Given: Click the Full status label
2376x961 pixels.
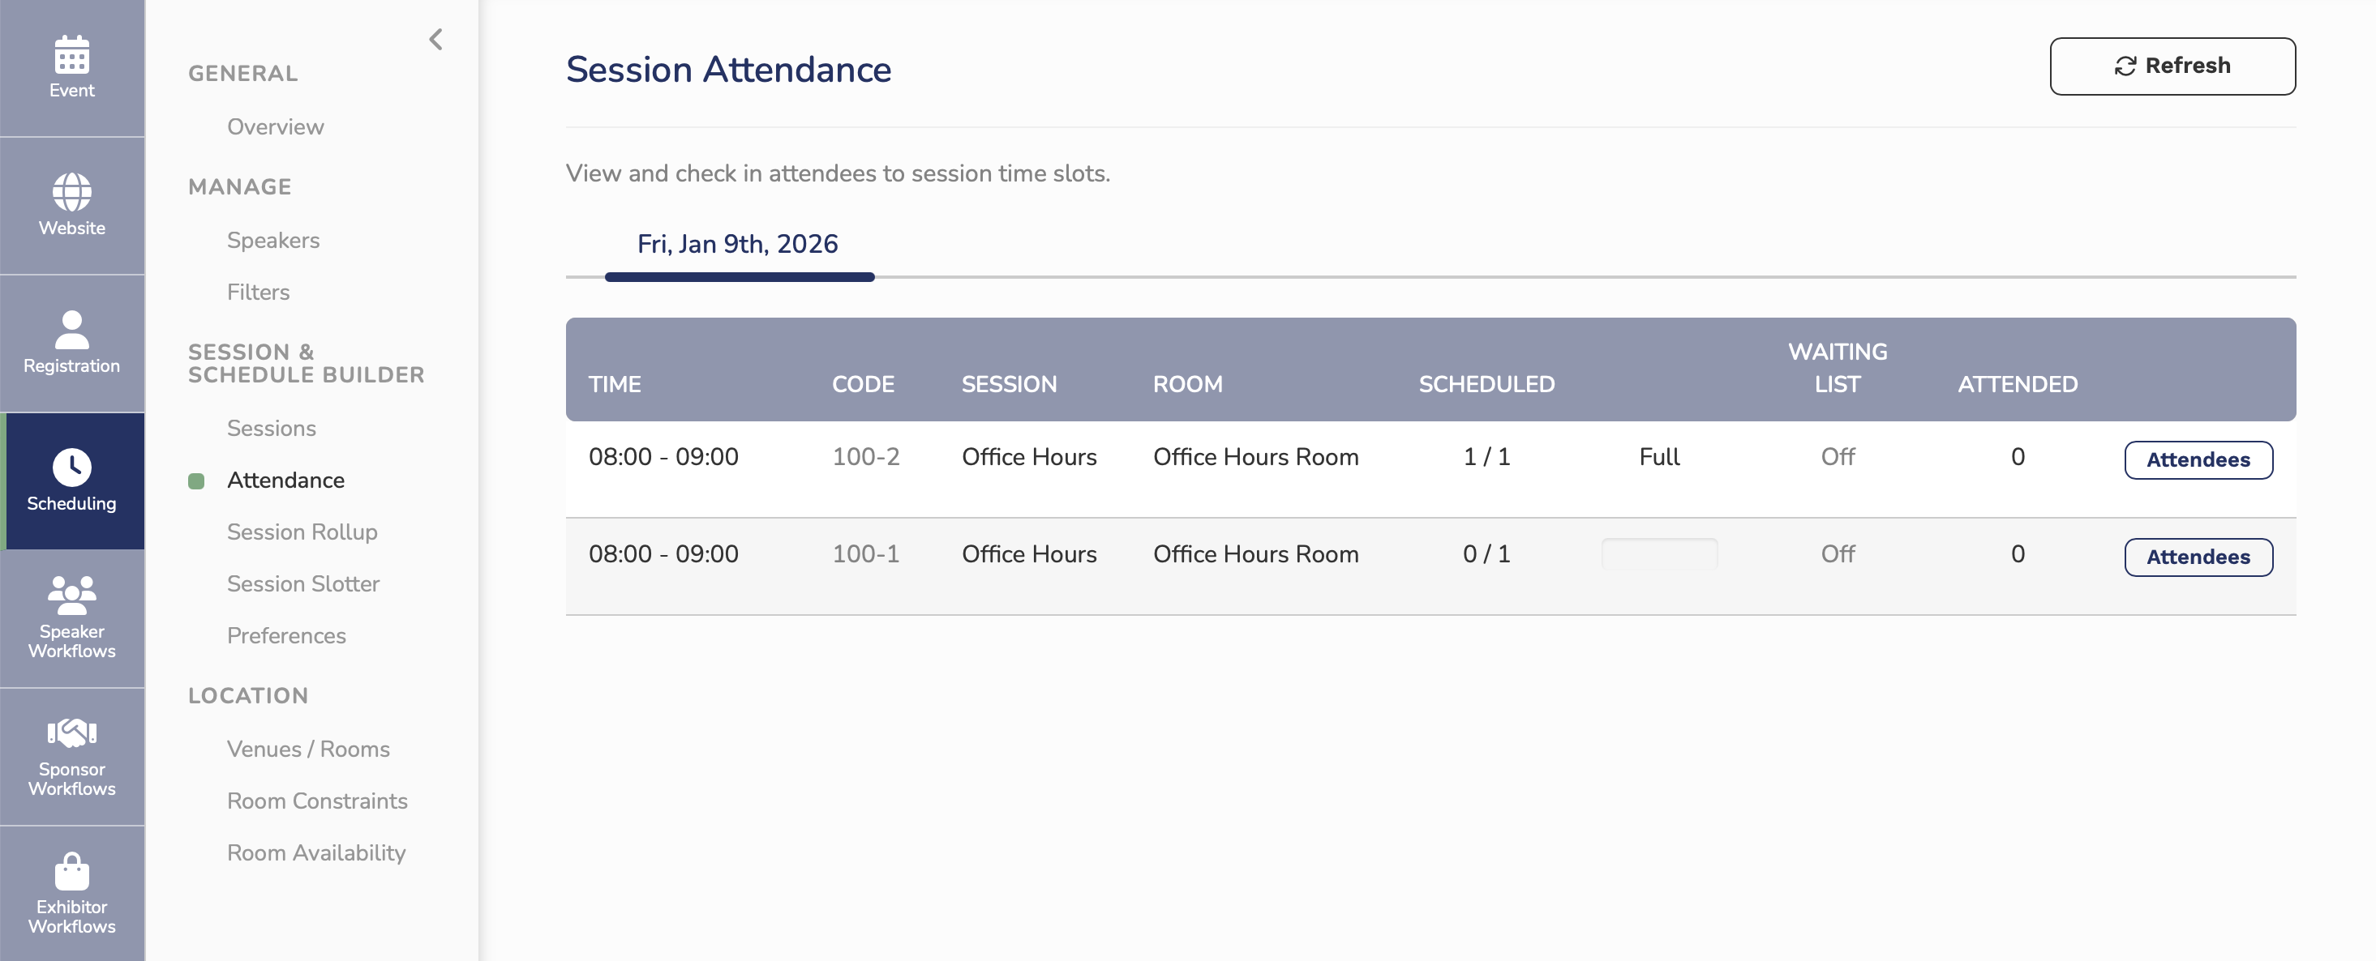Looking at the screenshot, I should point(1659,457).
